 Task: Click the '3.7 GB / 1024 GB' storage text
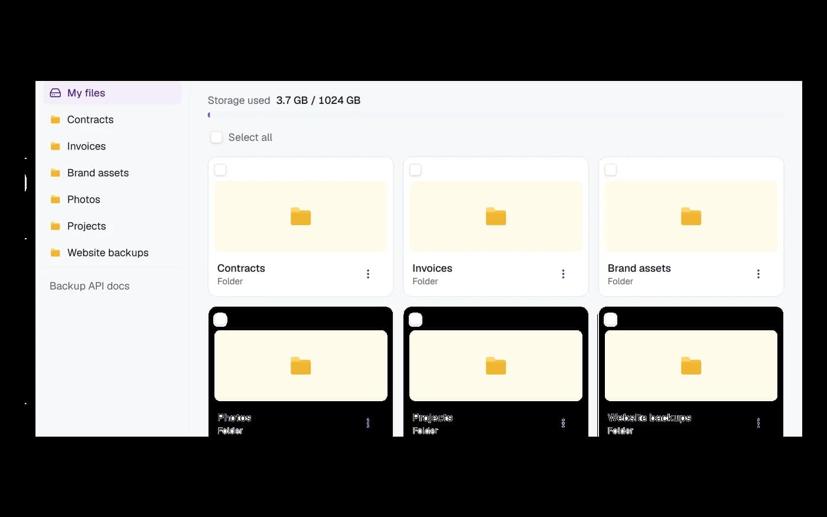click(318, 100)
